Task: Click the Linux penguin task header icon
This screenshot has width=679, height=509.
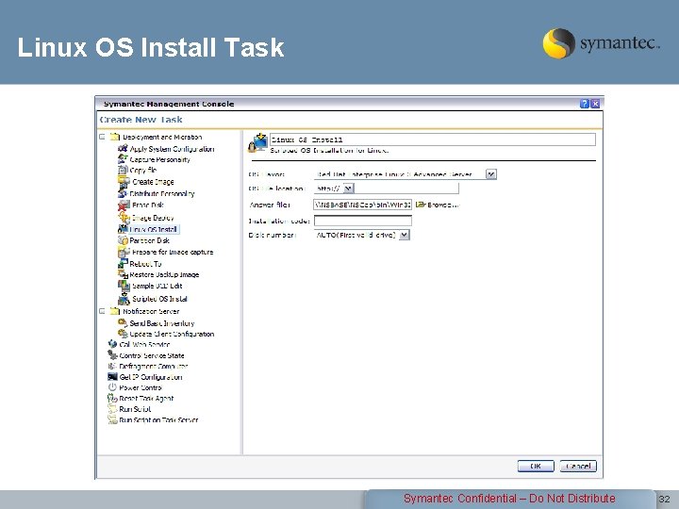Action: 258,143
